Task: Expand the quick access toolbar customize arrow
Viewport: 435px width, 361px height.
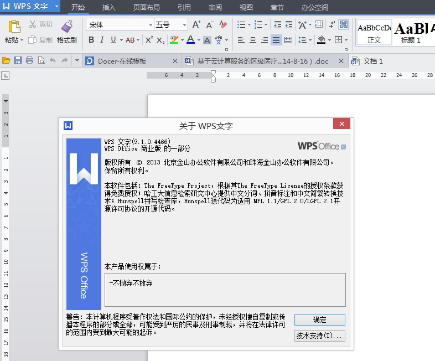Action: (x=77, y=60)
